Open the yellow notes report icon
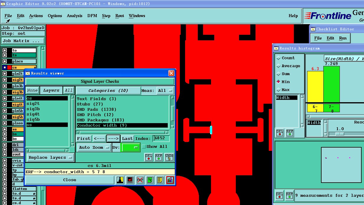 (x=160, y=180)
